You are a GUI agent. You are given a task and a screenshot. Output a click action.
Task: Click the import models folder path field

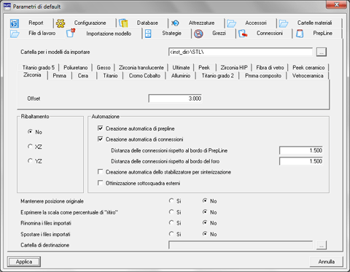tap(241, 52)
